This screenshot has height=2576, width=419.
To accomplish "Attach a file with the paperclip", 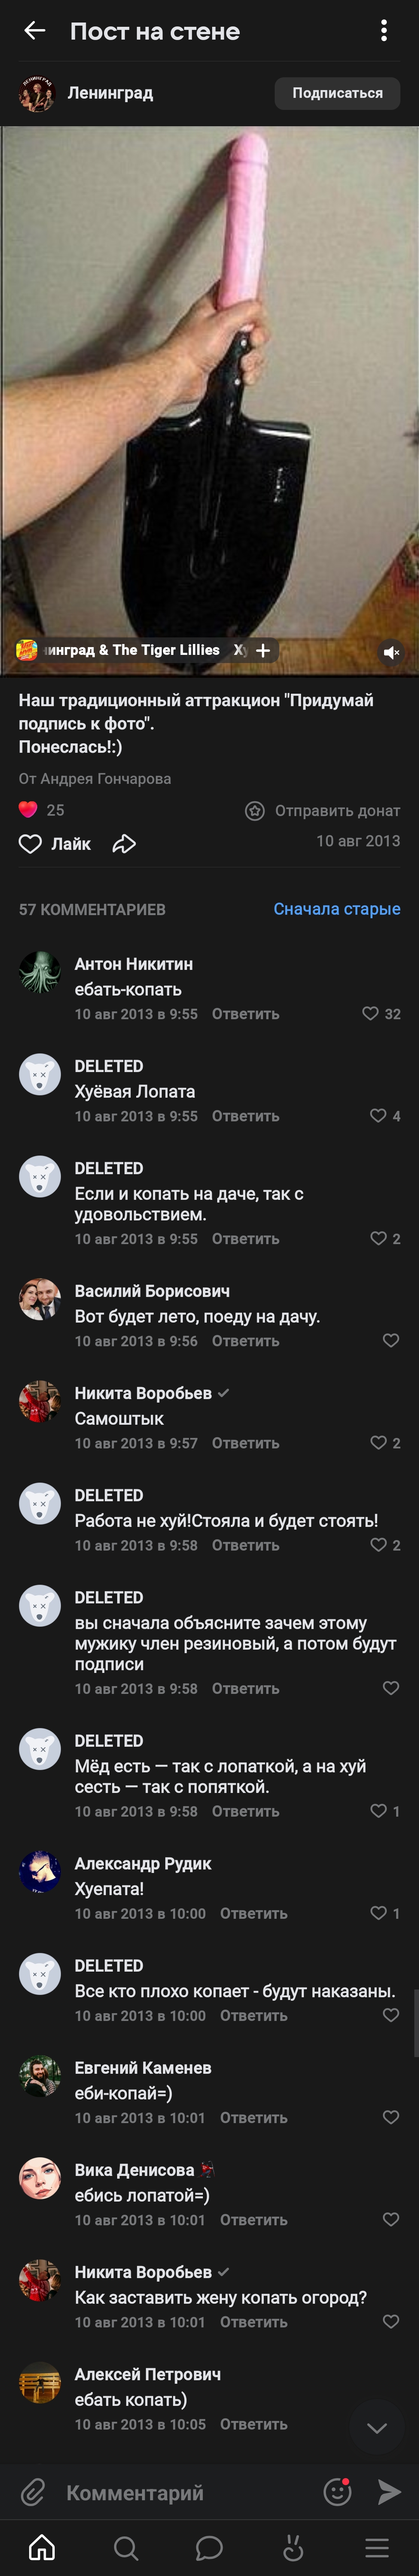I will tap(33, 2492).
